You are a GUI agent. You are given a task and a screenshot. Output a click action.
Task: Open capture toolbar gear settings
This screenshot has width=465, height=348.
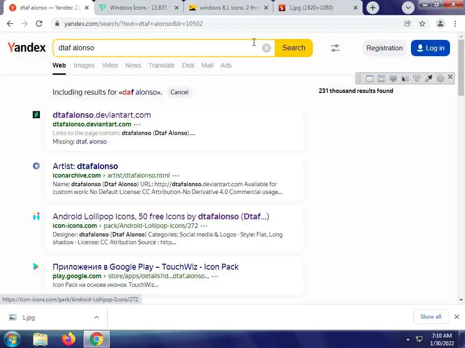pos(440,78)
